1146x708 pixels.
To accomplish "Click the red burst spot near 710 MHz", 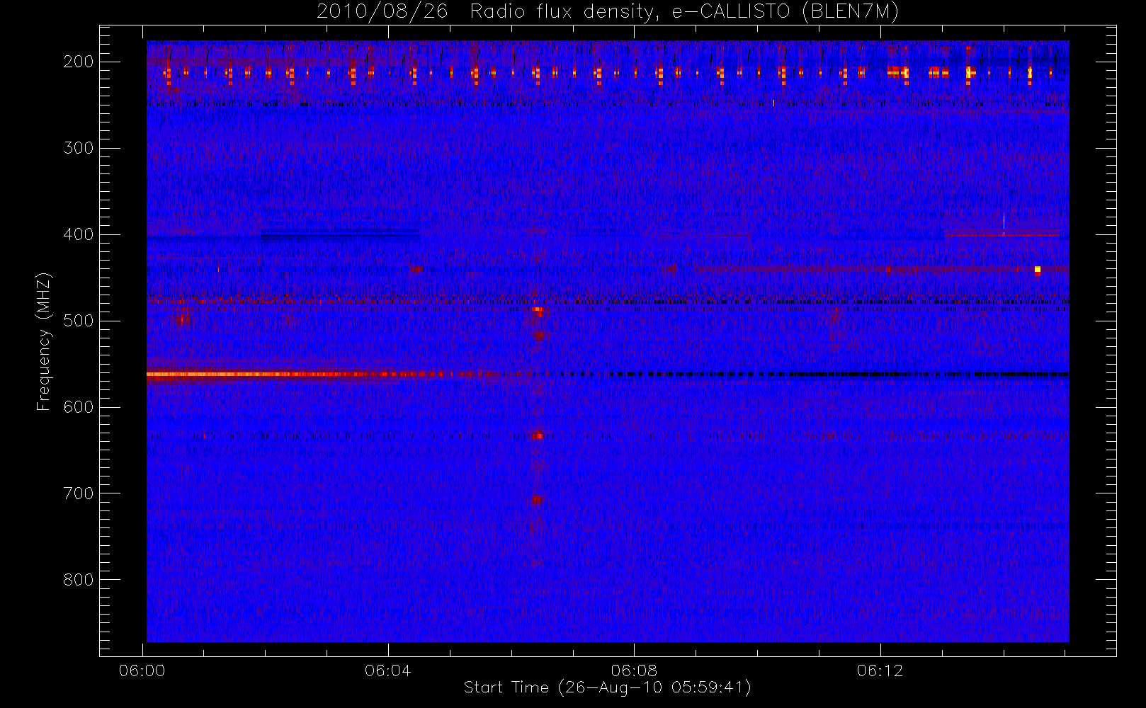I will pos(538,500).
